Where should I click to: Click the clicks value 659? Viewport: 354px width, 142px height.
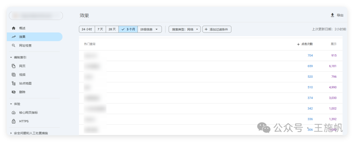[310, 66]
